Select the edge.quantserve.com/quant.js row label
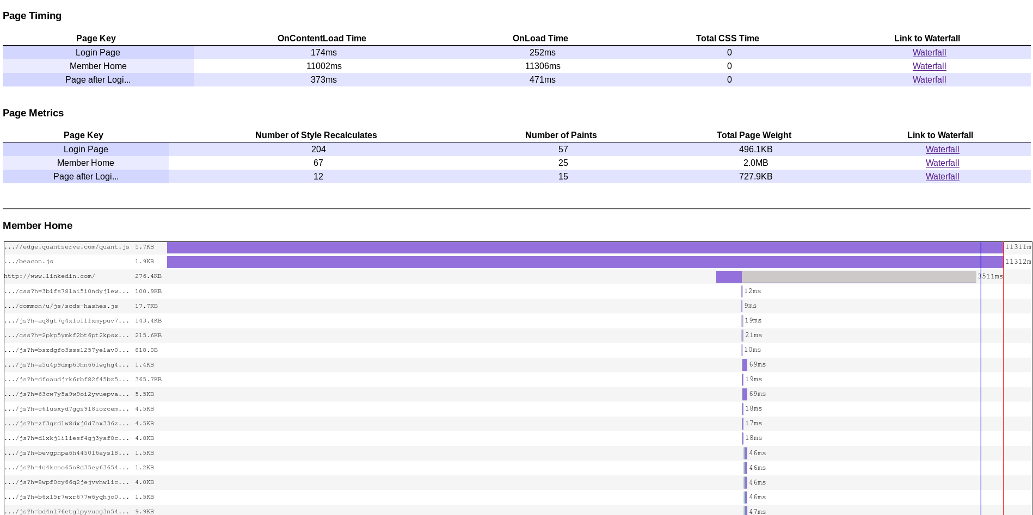Screen dimensions: 1033x515 coord(67,247)
